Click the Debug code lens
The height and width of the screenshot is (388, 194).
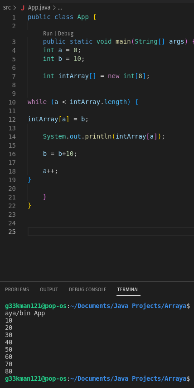click(66, 34)
